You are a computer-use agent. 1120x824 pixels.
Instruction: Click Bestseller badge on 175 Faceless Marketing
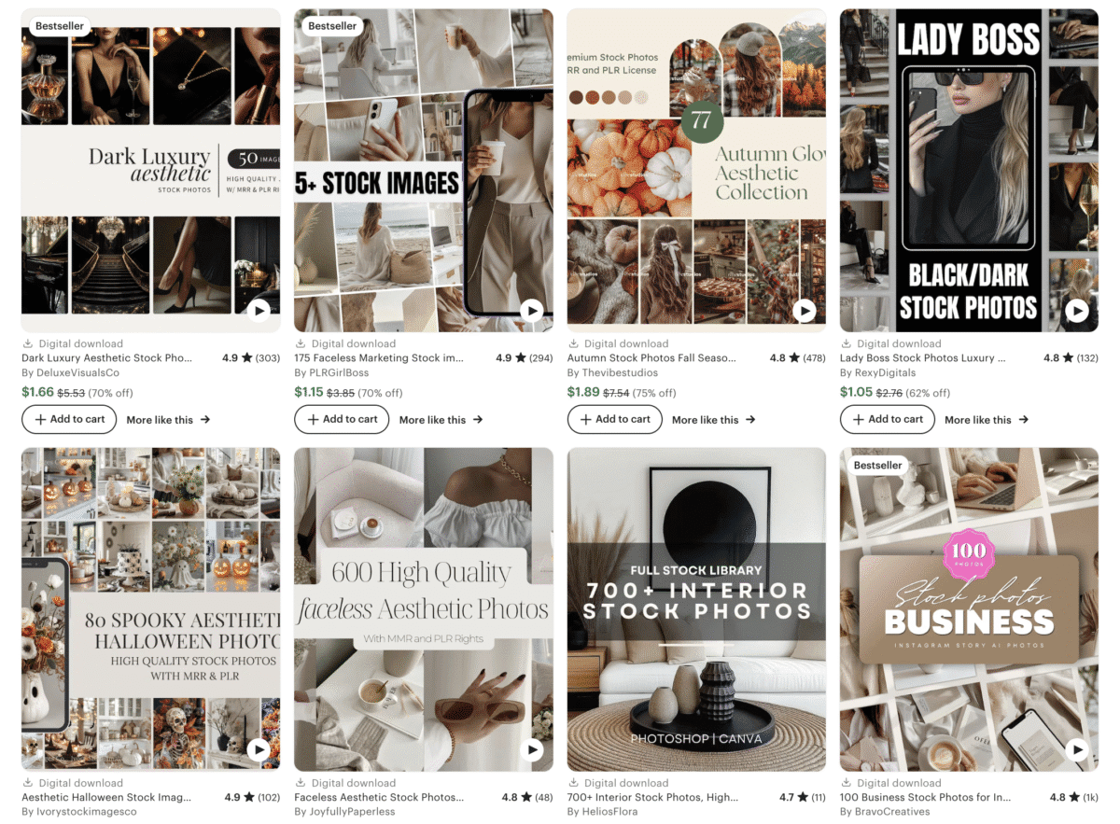[x=332, y=26]
